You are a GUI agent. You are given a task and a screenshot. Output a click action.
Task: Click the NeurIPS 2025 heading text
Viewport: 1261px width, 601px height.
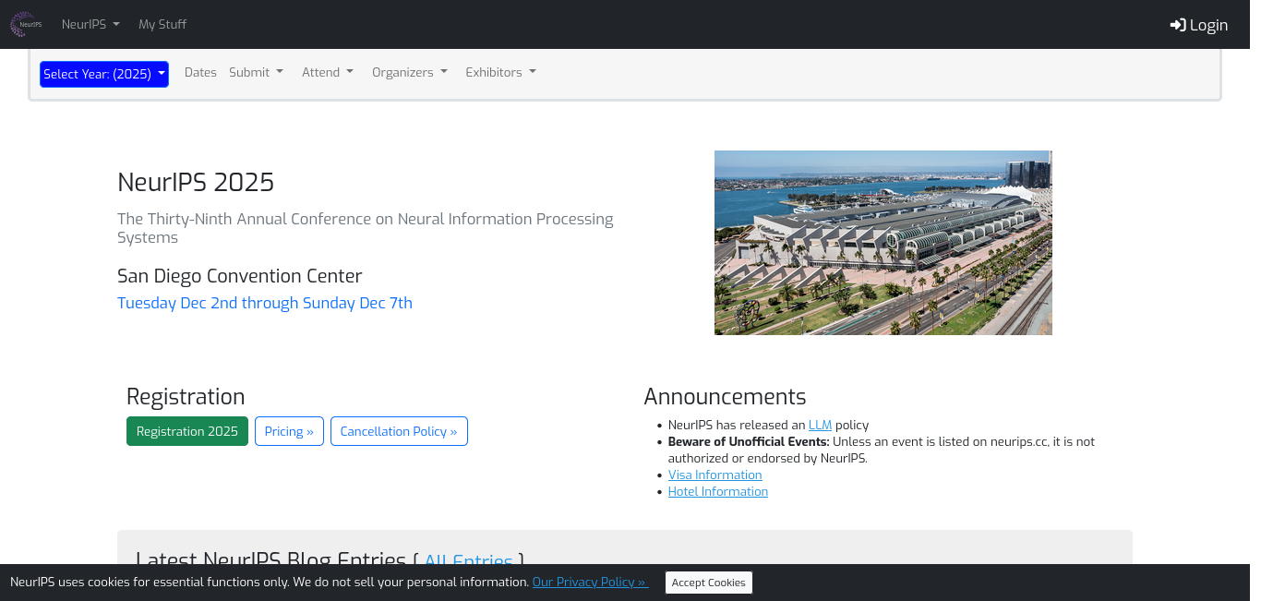click(196, 182)
